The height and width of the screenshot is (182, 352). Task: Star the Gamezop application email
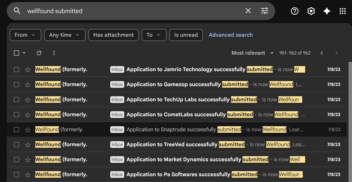point(28,84)
